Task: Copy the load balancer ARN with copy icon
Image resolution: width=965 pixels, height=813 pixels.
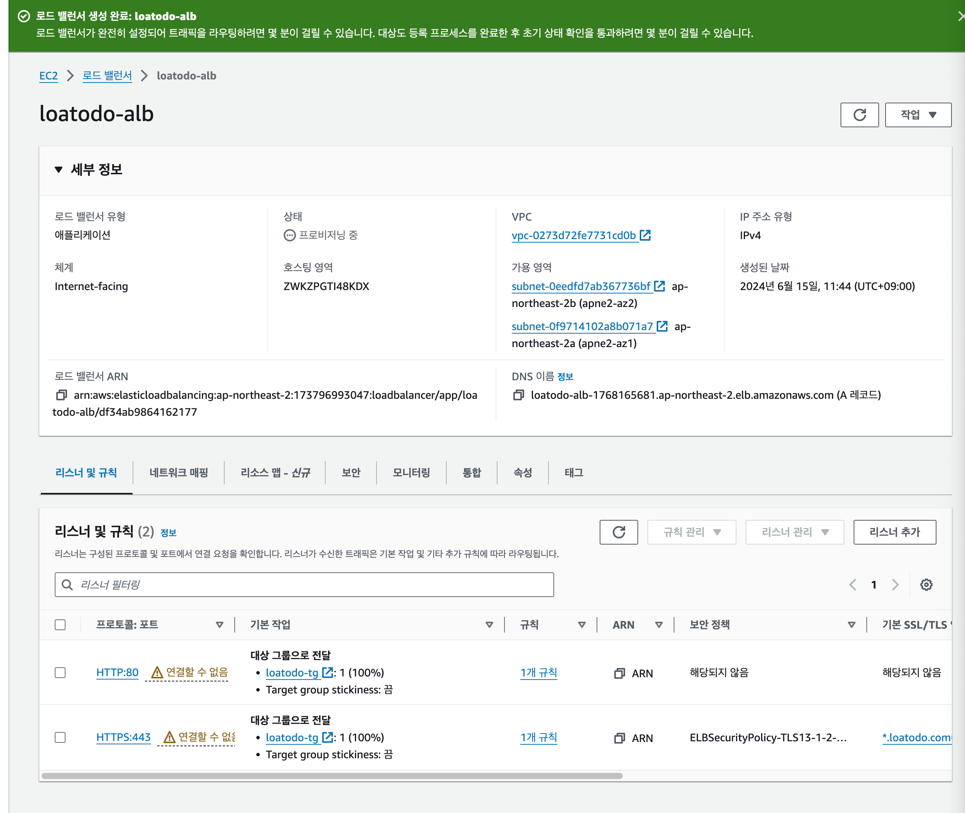Action: coord(61,395)
